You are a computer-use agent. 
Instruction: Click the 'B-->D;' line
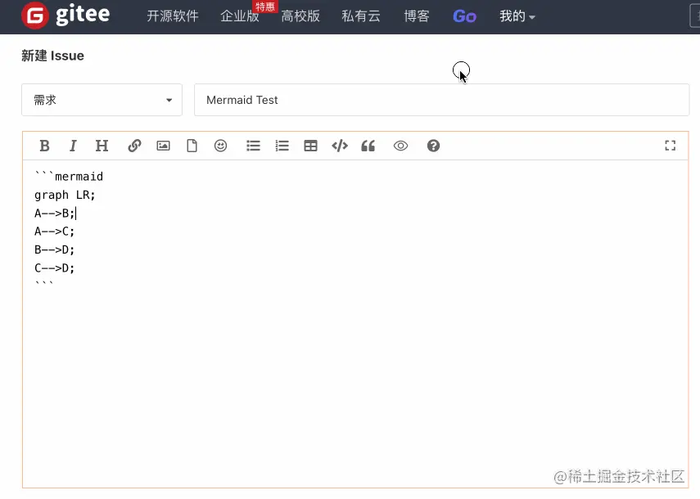(55, 249)
